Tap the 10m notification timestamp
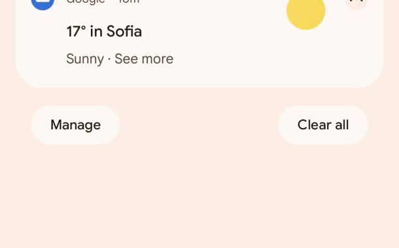The image size is (399, 248). pos(128,2)
